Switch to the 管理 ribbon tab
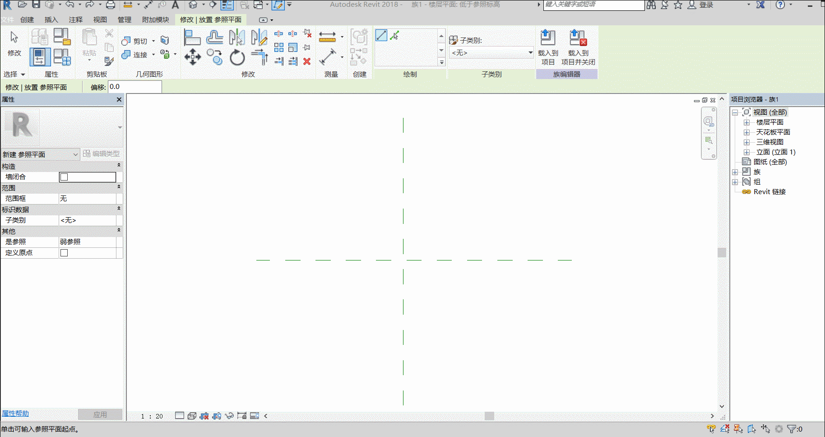This screenshot has width=825, height=437. click(x=125, y=20)
